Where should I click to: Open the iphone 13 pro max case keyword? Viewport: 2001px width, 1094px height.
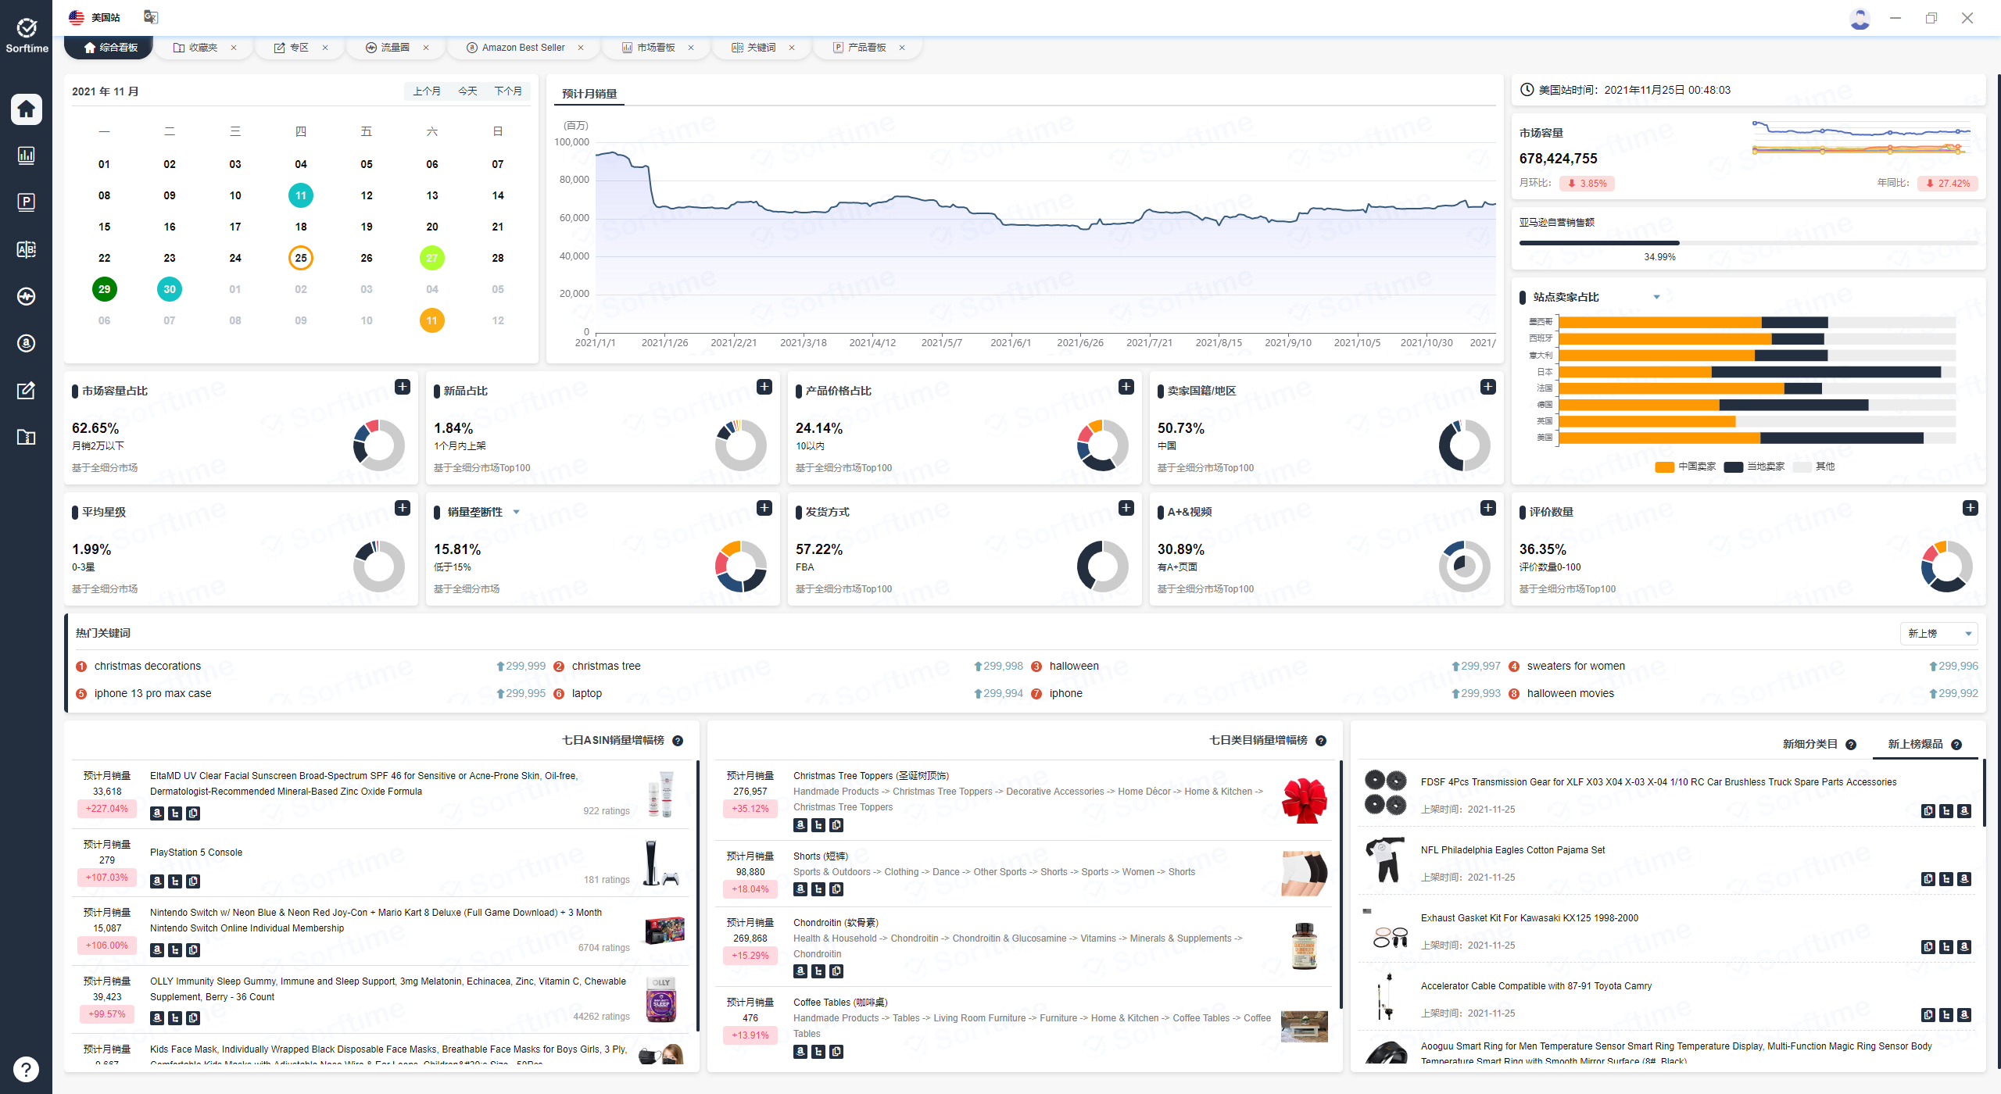(153, 694)
